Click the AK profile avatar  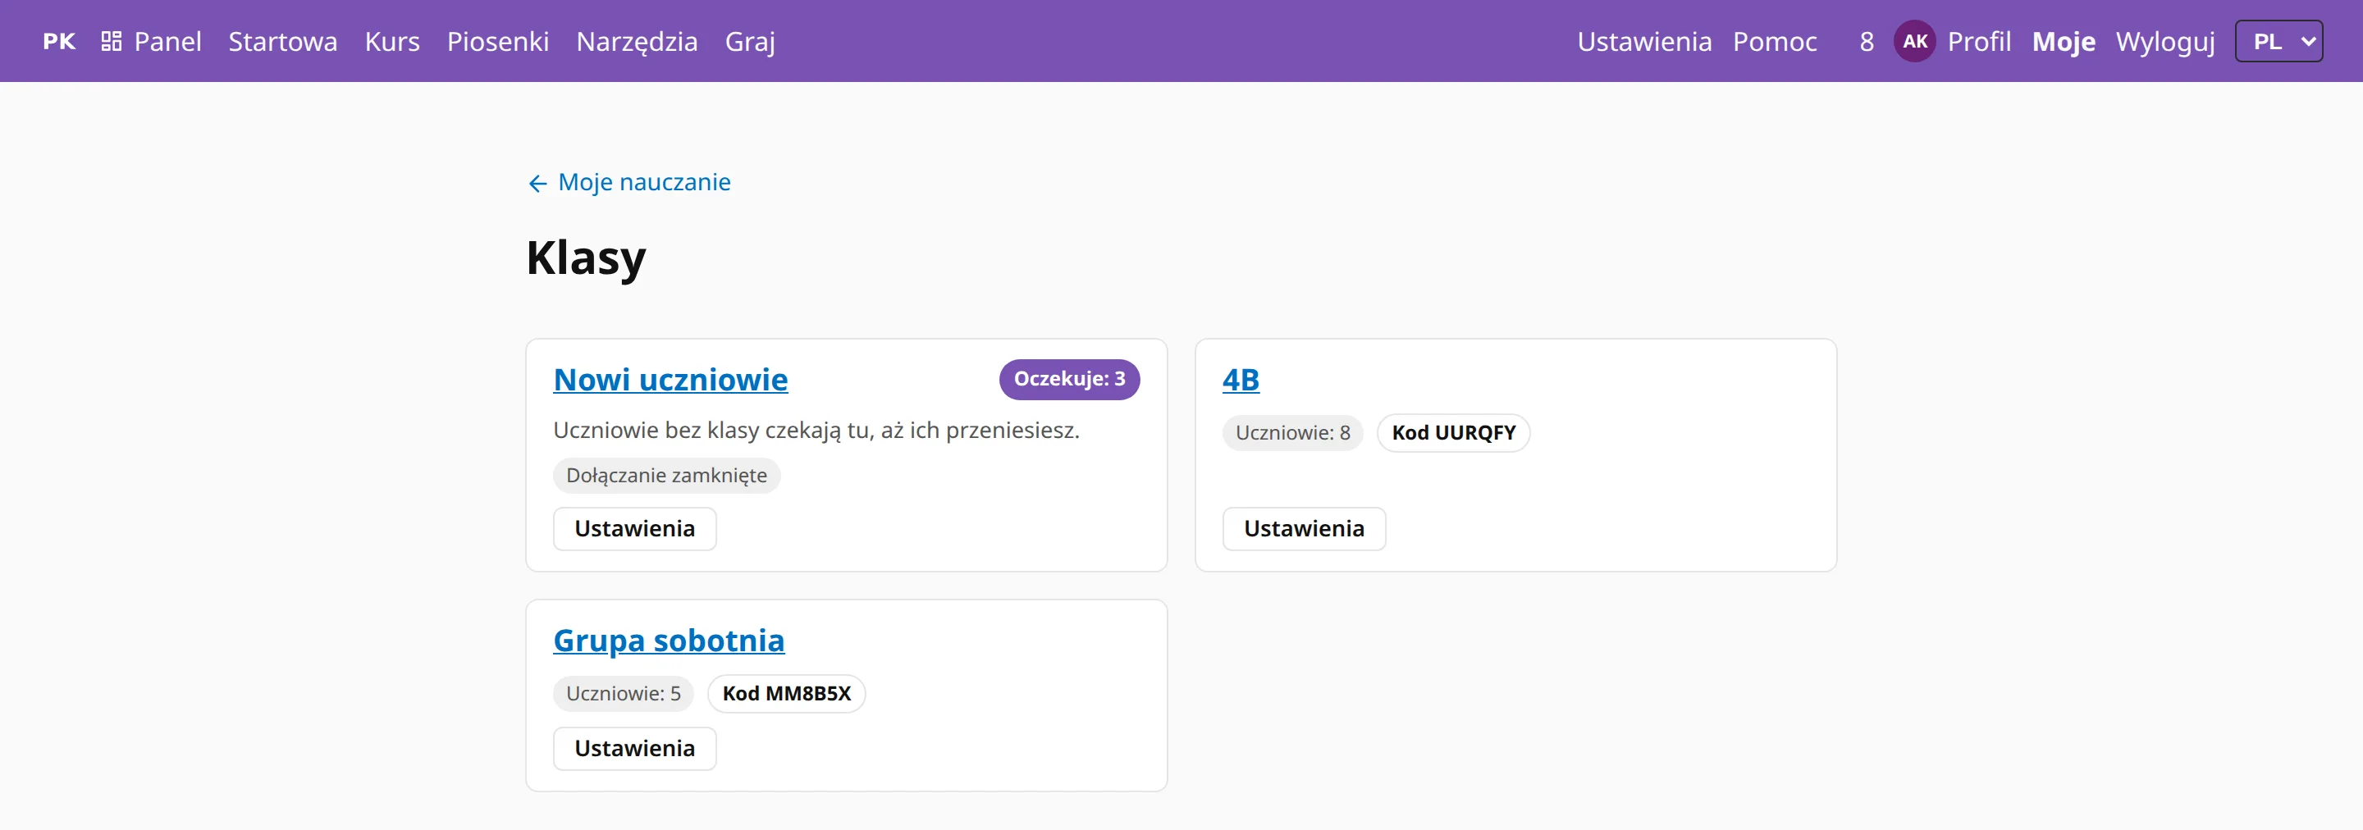coord(1914,41)
